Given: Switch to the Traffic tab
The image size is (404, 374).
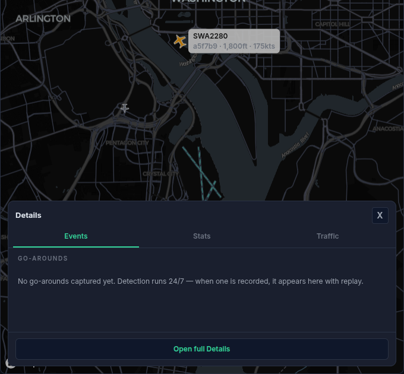Looking at the screenshot, I should point(327,236).
